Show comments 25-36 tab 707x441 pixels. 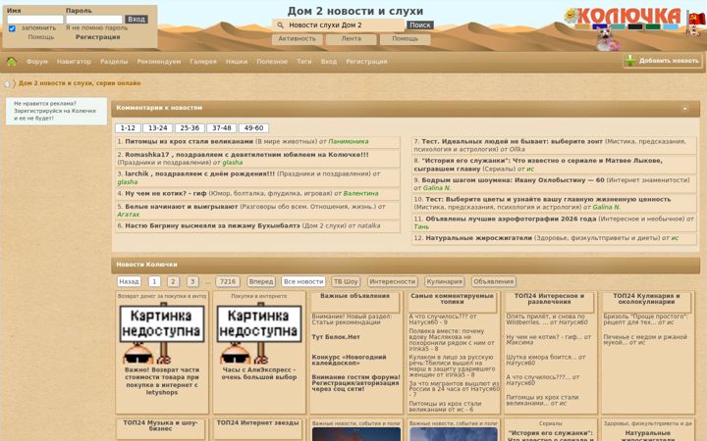pyautogui.click(x=190, y=128)
